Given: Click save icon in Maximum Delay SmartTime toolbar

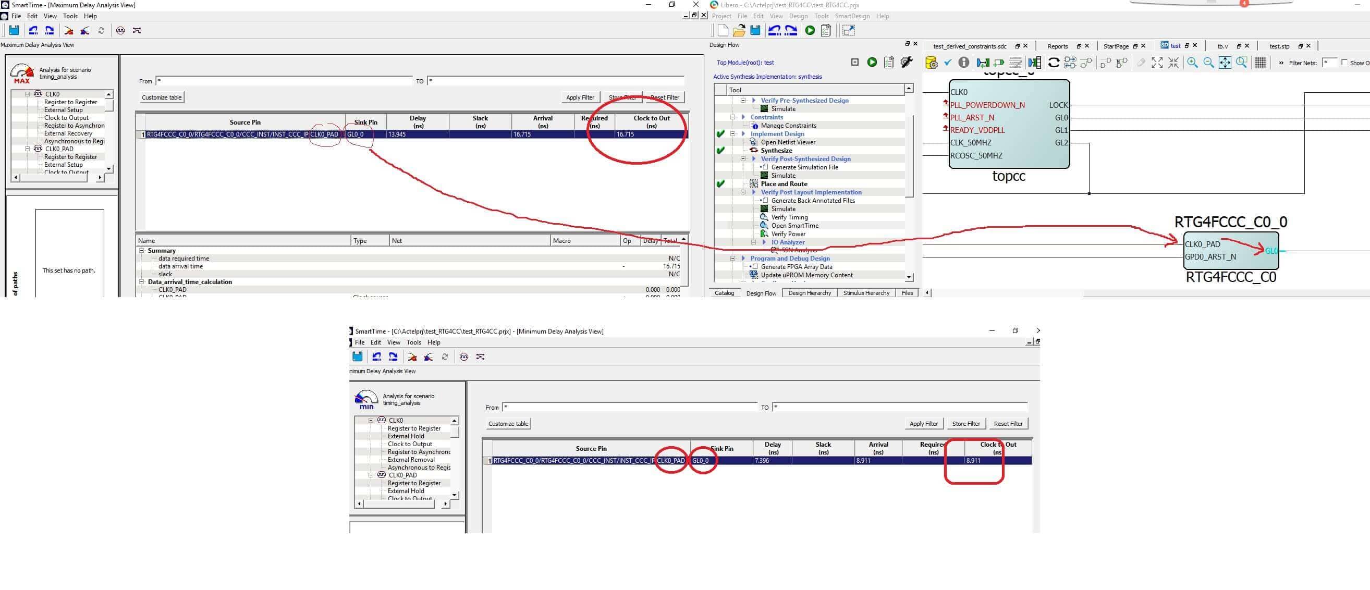Looking at the screenshot, I should 14,30.
